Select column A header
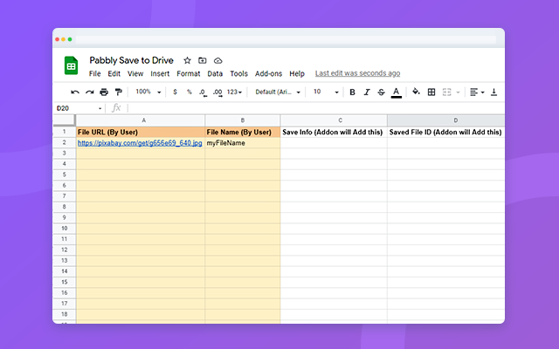Screen dimensions: 559x349 pos(141,120)
